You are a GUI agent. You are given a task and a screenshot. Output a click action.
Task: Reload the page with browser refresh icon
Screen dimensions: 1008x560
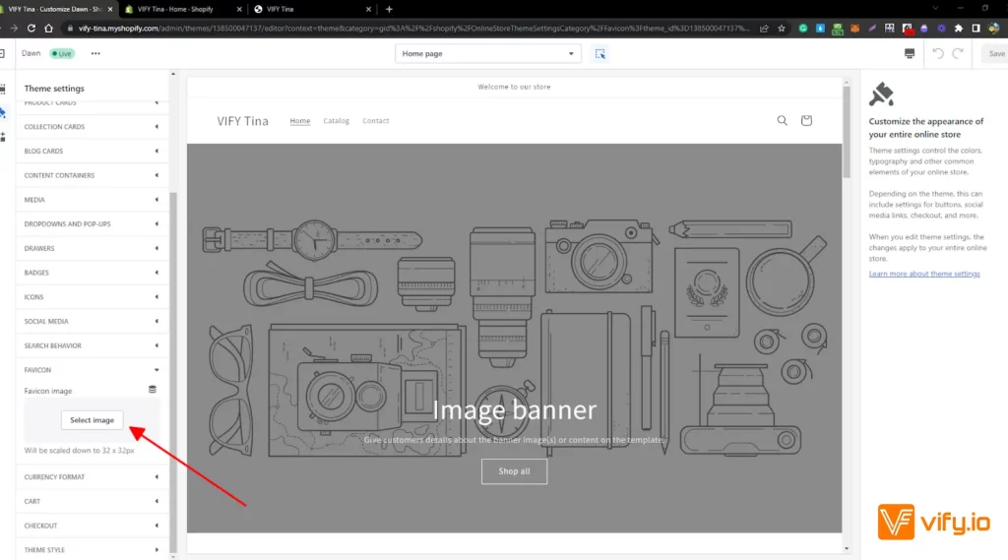tap(31, 29)
